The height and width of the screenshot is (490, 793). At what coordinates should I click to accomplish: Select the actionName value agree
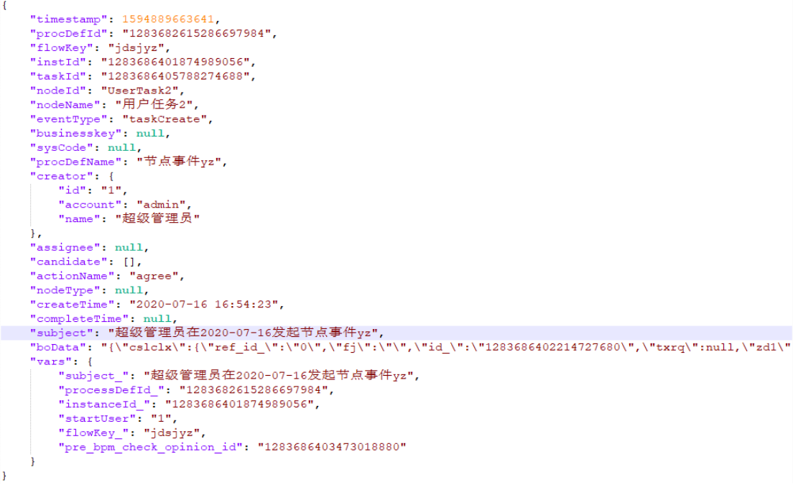click(154, 276)
